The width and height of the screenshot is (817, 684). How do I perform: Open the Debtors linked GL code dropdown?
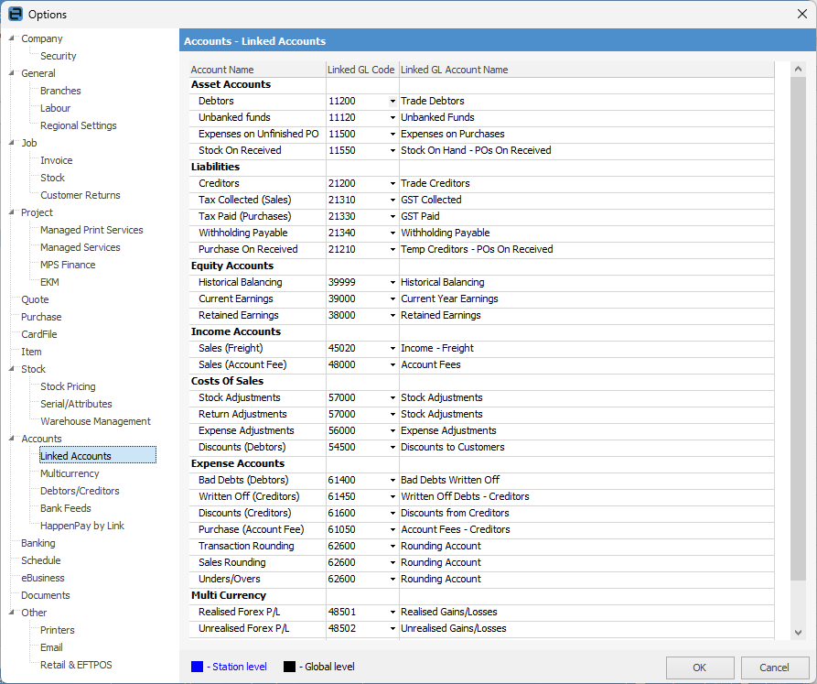tap(392, 101)
